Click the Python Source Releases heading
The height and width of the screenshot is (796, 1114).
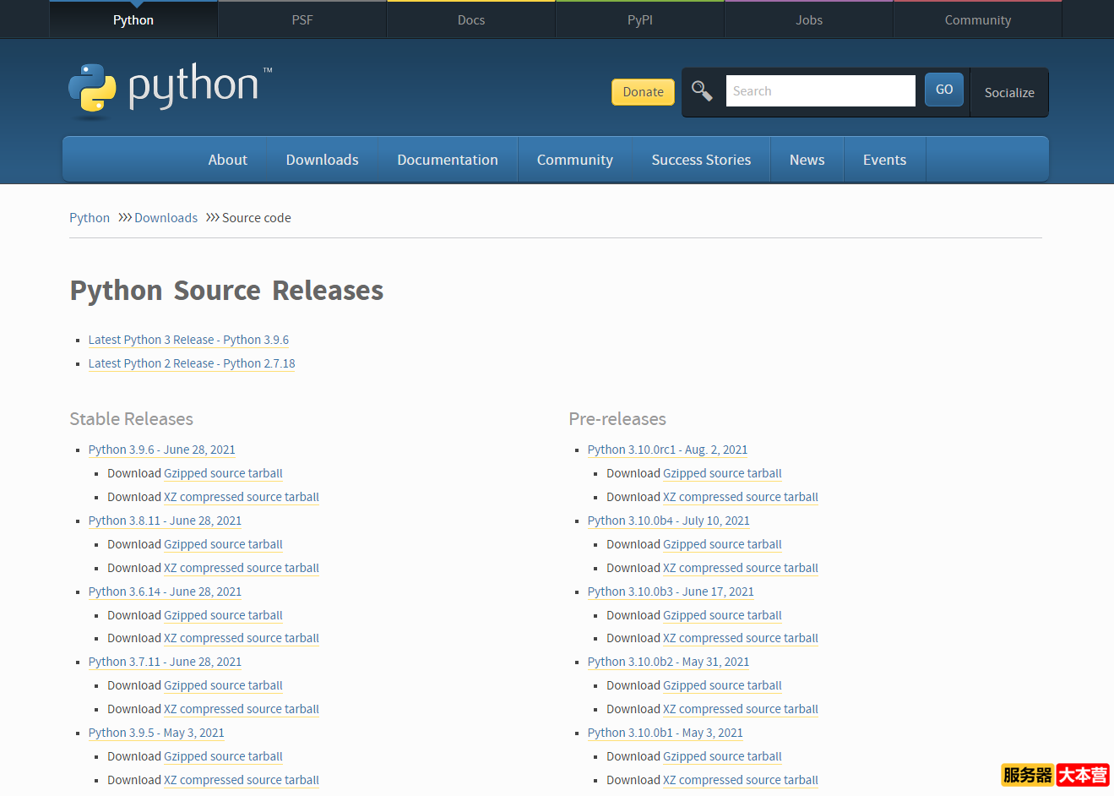[x=226, y=291]
